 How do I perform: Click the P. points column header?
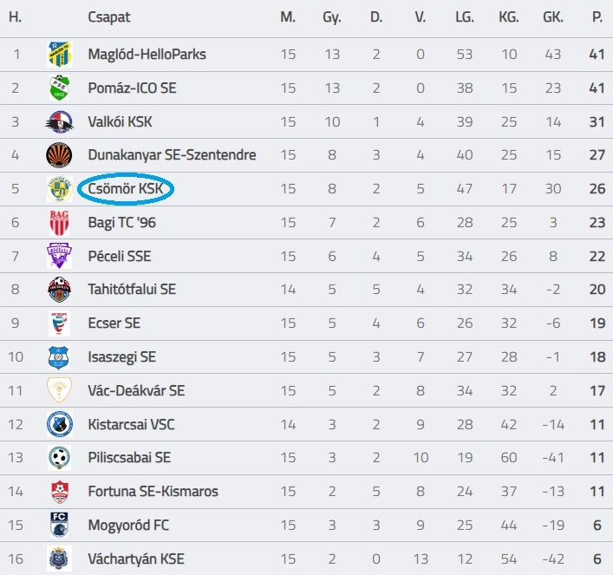(597, 17)
